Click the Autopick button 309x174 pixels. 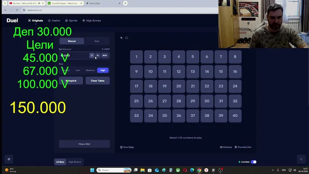pos(71,81)
